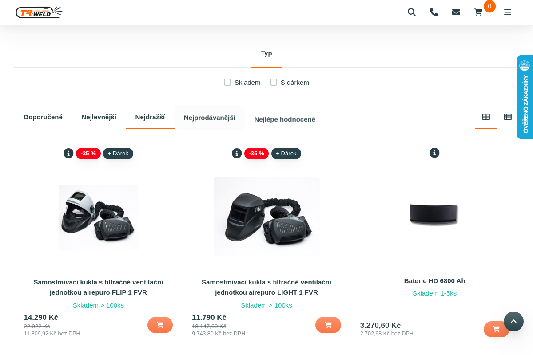Add airepuro FLIP 1 FVR to cart
Image resolution: width=533 pixels, height=355 pixels.
pos(160,325)
